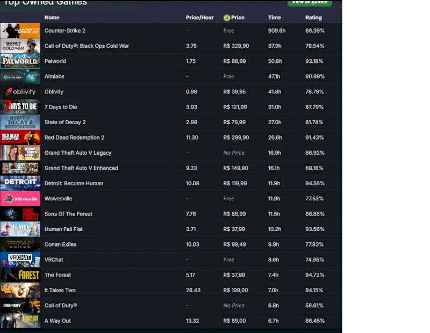Click the 13.32 price per hour value
Screen dimensions: 430x333
[x=192, y=321]
